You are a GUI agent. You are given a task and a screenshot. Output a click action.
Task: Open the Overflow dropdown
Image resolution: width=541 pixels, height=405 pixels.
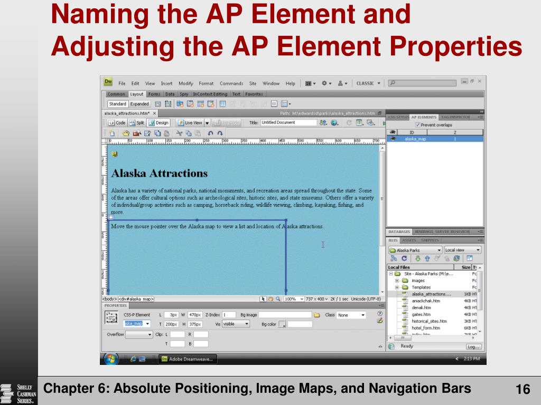click(x=139, y=334)
